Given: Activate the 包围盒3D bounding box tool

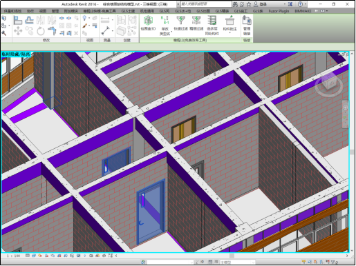Looking at the screenshot, I should point(148,23).
